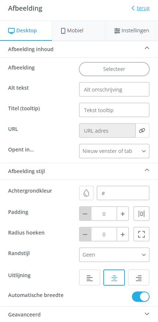Viewport: 158px width, 322px height.
Task: Collapse the Afbeelding stijl section
Action: coord(79,171)
